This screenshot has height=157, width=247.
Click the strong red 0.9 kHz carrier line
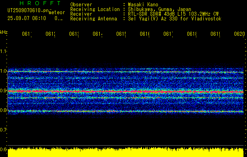tap(126, 91)
